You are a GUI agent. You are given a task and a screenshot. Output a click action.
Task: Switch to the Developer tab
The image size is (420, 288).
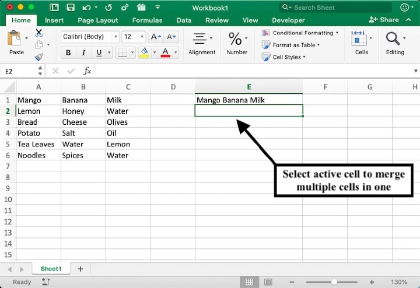click(x=288, y=20)
